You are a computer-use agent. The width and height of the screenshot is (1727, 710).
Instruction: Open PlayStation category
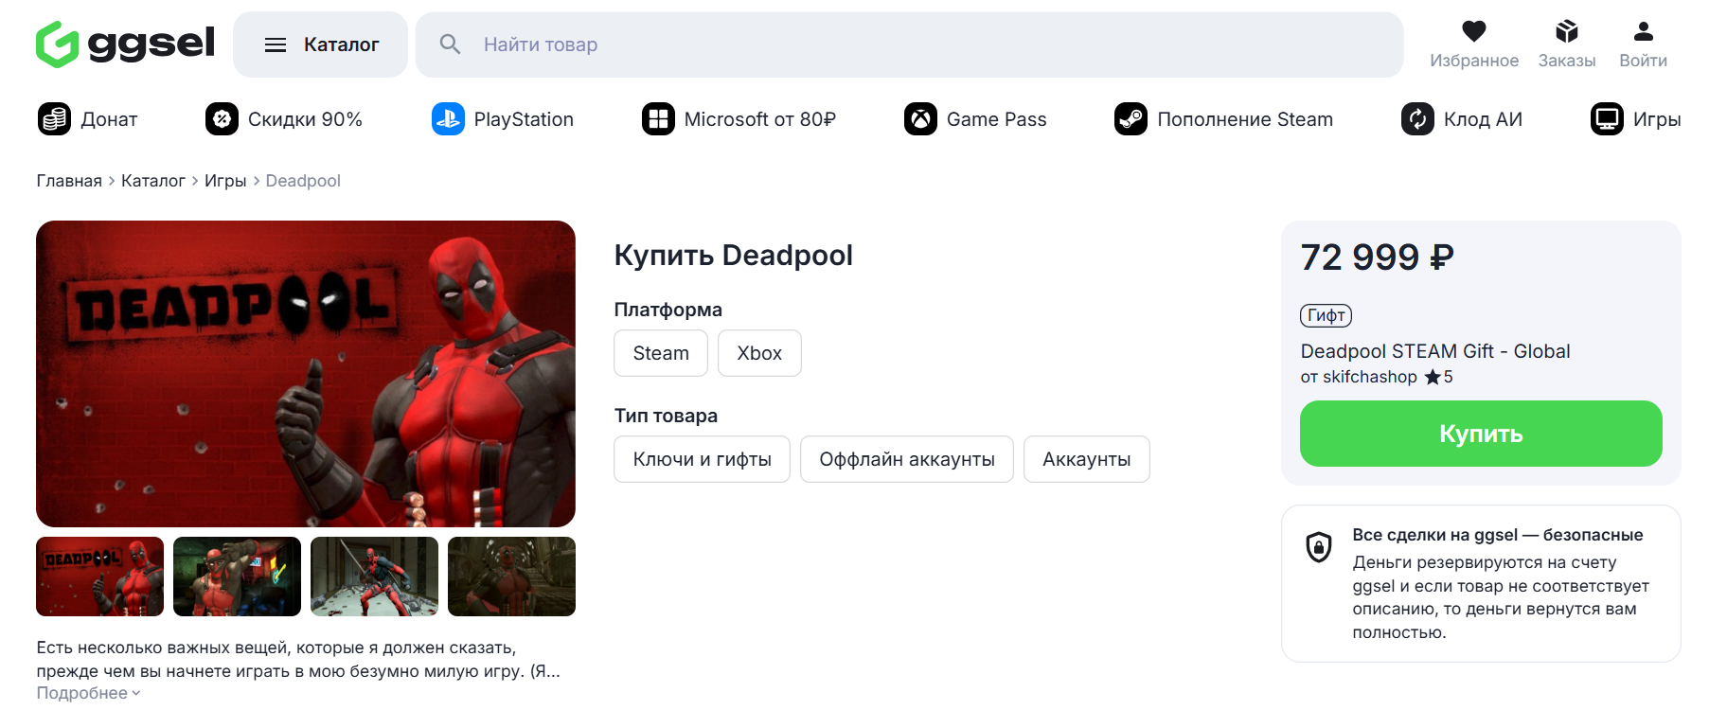pos(503,119)
